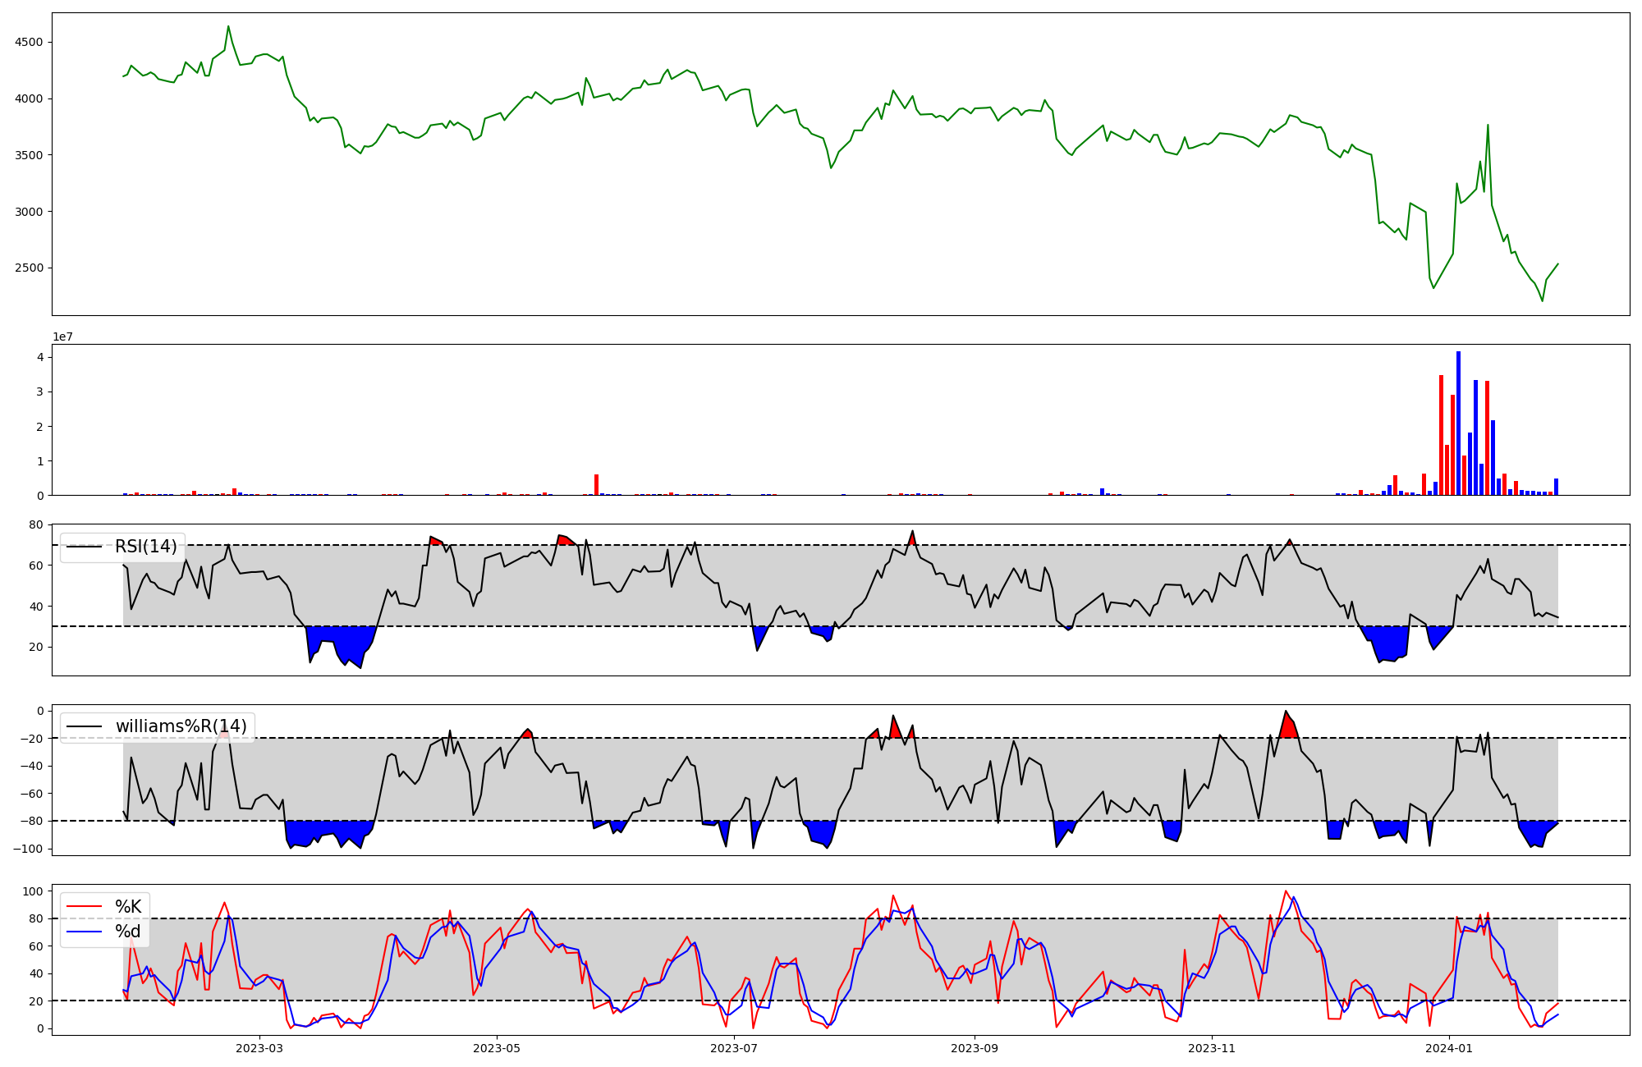The image size is (1642, 1067).
Task: Click the red line swatch beside %K
Action: 85,907
